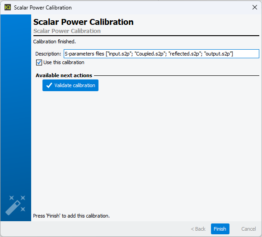Place cursor on "input.s2p" in the description

tap(119, 54)
